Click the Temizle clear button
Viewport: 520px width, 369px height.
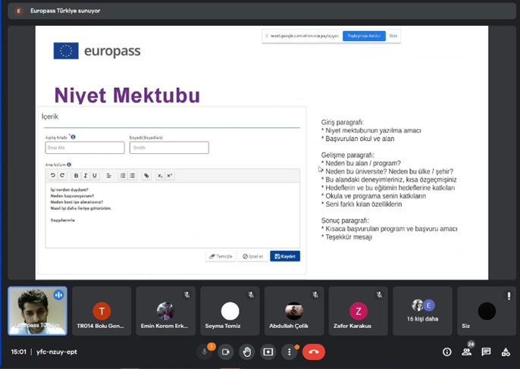point(220,256)
